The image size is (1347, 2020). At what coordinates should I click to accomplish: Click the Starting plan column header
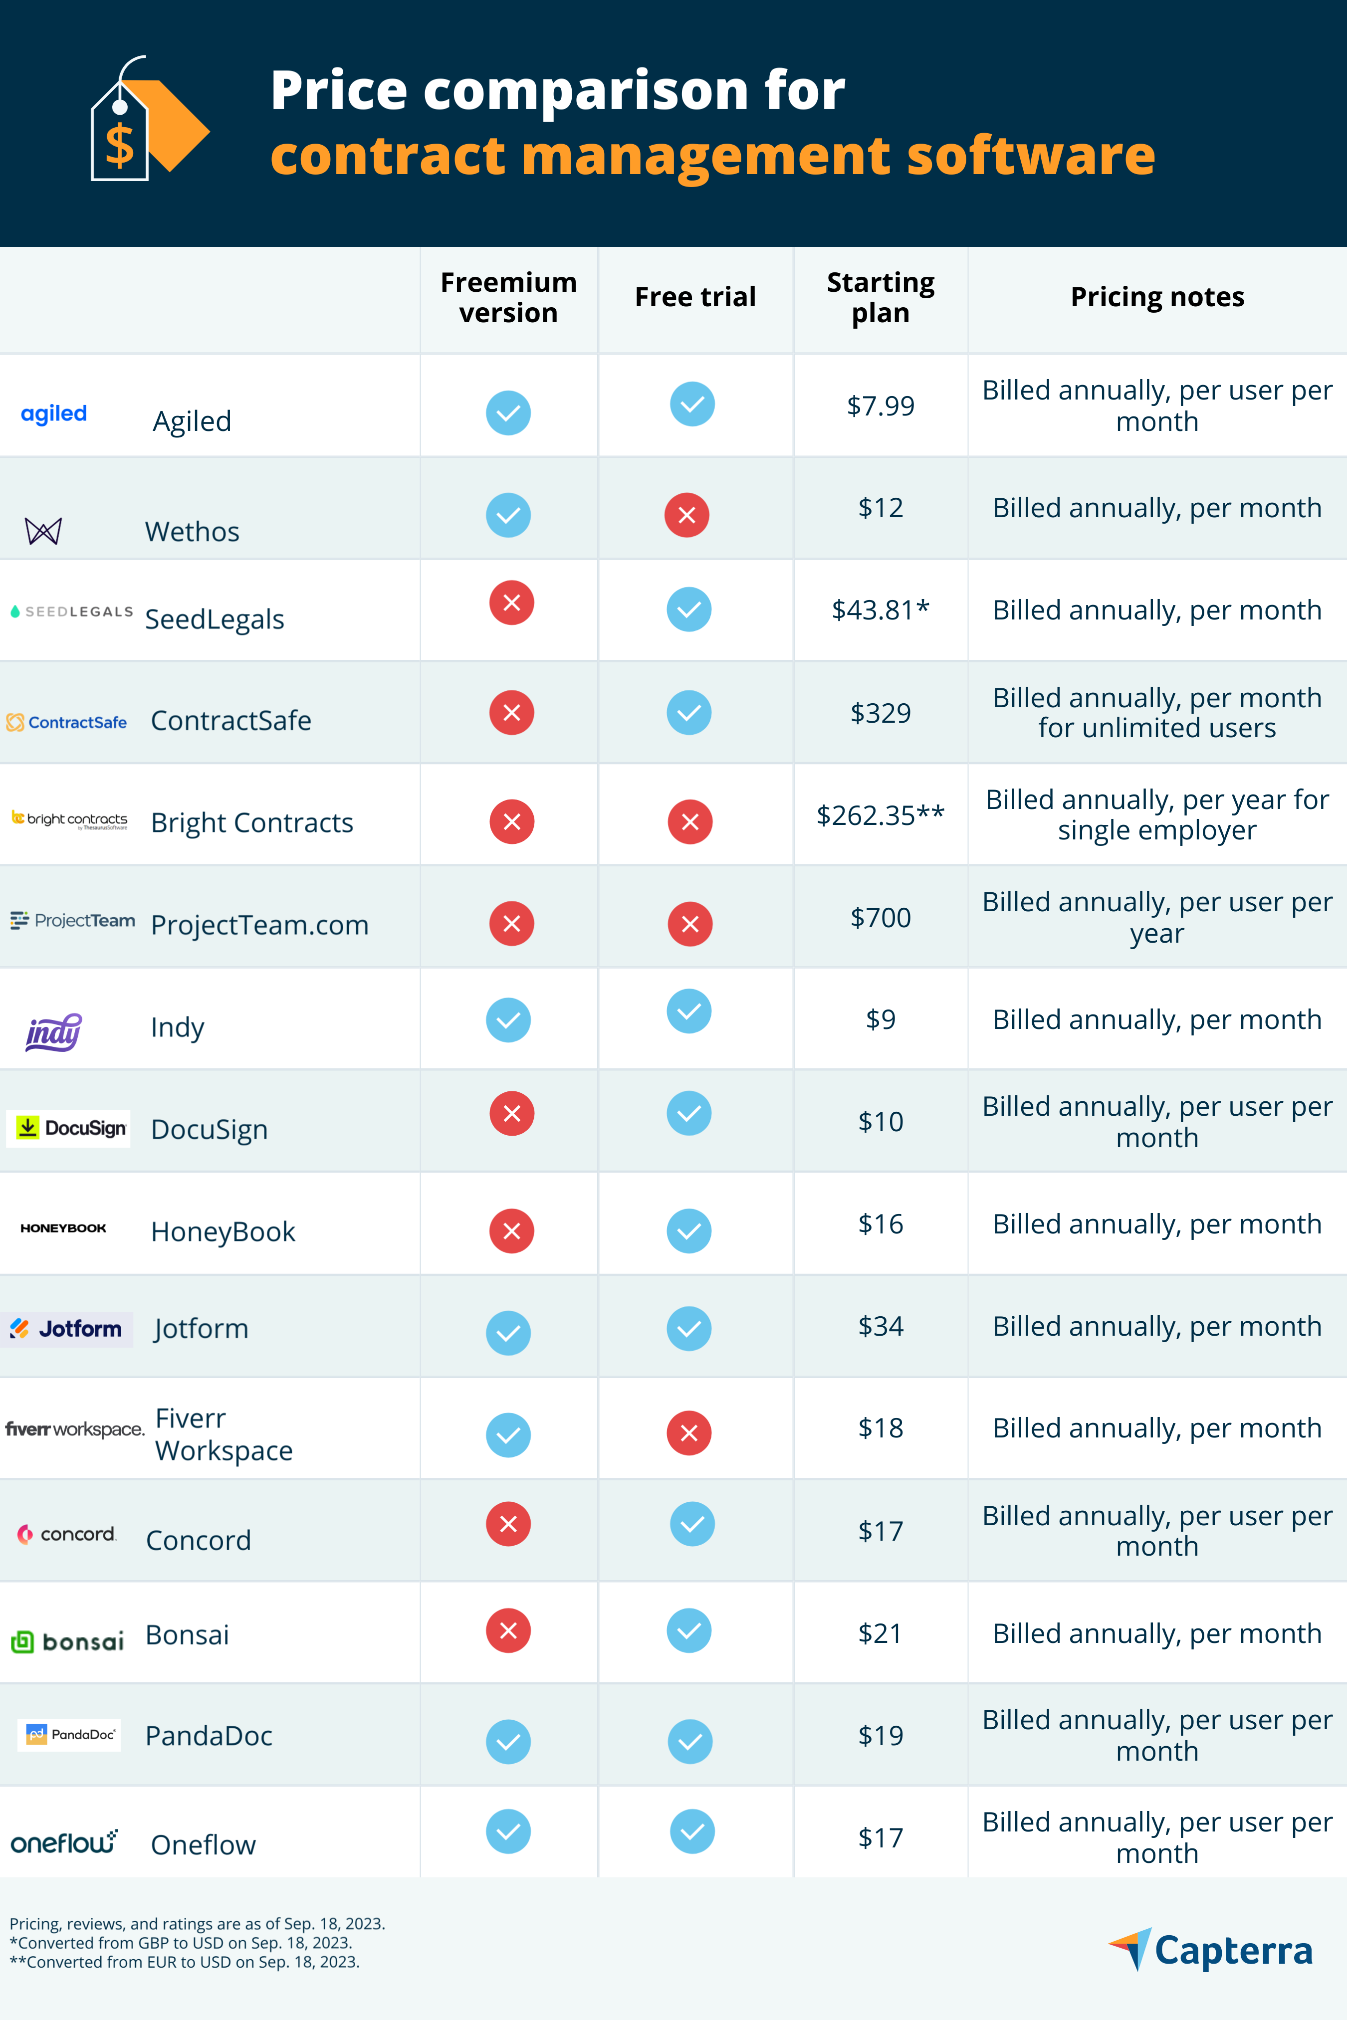(x=881, y=297)
